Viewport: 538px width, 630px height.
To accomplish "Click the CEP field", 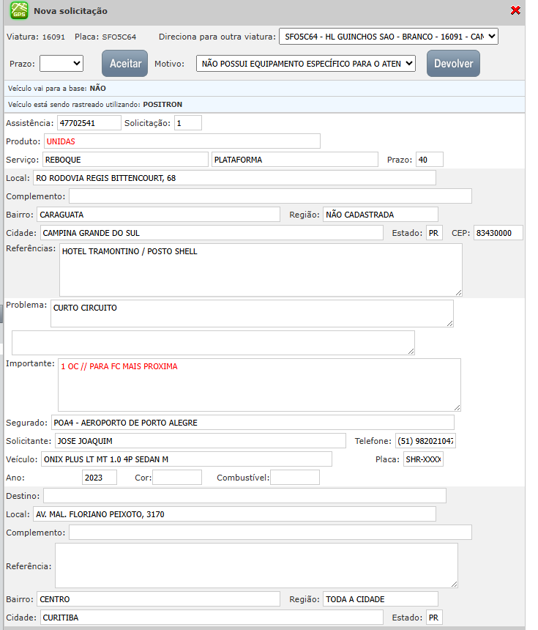I will coord(498,233).
